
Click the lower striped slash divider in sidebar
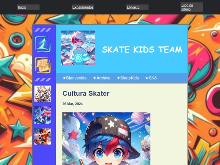pyautogui.click(x=43, y=79)
